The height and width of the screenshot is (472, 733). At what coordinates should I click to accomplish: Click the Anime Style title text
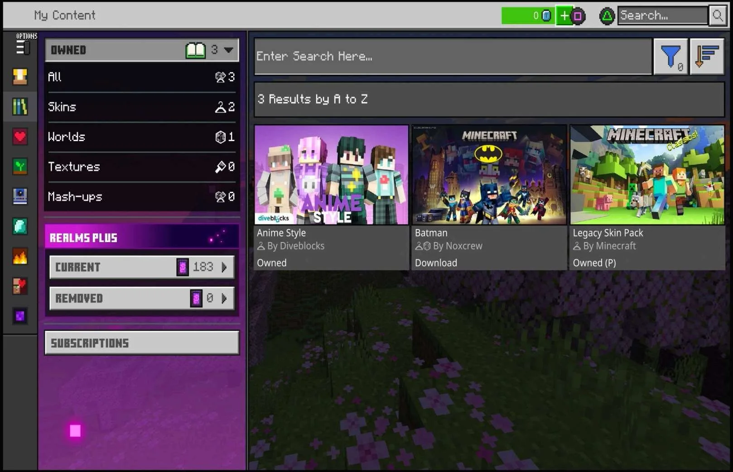[x=281, y=233]
